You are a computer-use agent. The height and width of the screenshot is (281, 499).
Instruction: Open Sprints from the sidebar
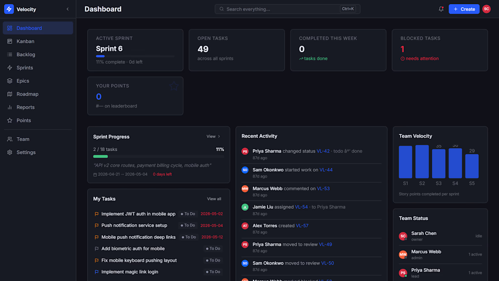click(x=38, y=68)
